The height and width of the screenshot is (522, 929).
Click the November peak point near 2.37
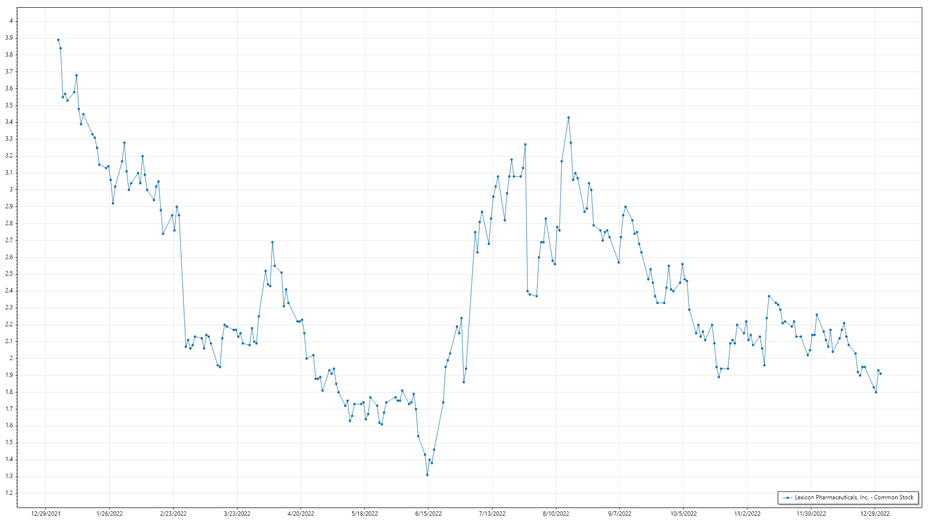769,296
